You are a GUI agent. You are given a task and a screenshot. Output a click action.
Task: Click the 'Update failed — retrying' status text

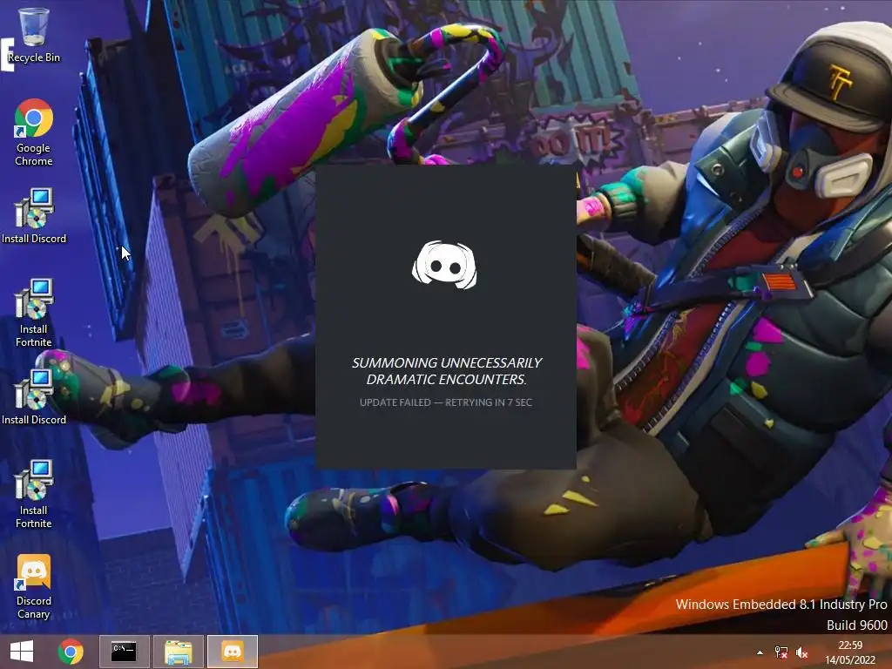[x=445, y=402]
